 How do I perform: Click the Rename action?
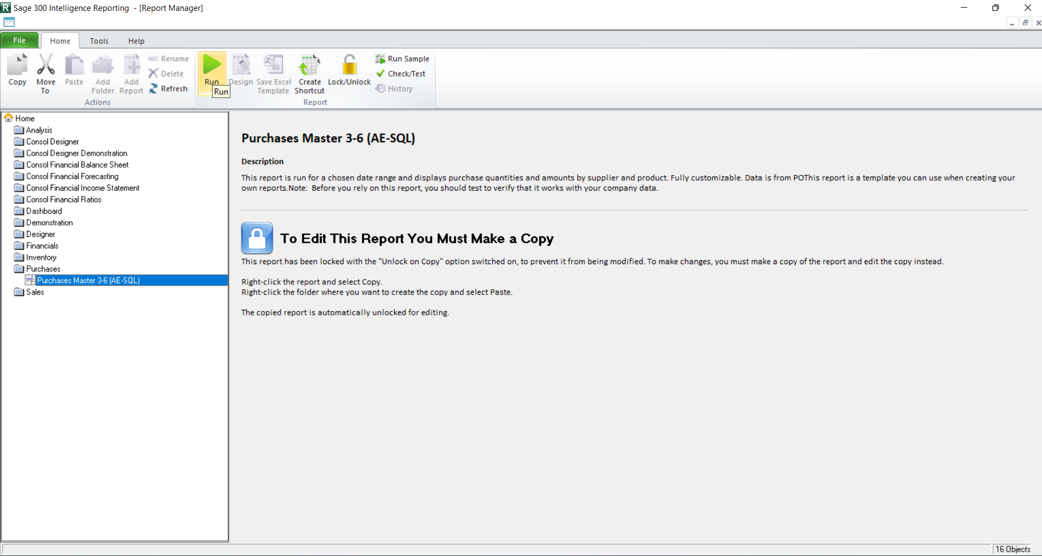[x=169, y=58]
